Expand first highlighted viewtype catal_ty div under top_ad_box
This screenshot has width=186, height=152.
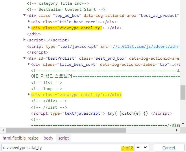pos(29,28)
